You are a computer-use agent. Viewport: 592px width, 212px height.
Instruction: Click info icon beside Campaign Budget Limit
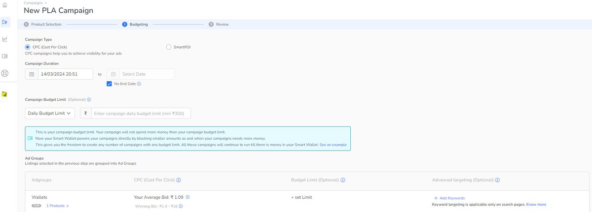pyautogui.click(x=89, y=99)
